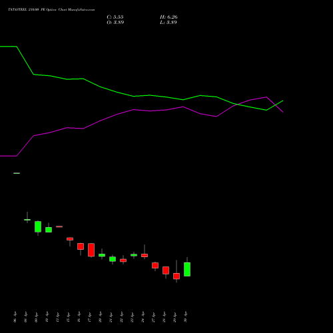333x333 pixels.
Task: Click the 27 Apr date label
Action: coord(154,317)
